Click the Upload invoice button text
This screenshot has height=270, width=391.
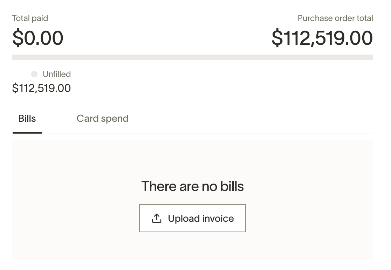[201, 219]
